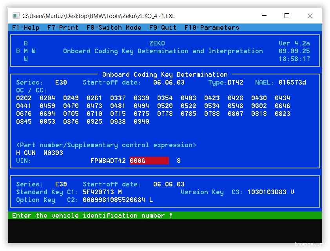
Task: Click Standard Key C1 value 5F420713
Action: click(x=98, y=192)
